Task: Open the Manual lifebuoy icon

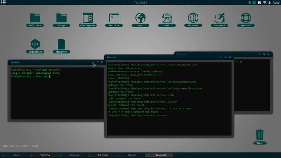Action: pos(246,20)
